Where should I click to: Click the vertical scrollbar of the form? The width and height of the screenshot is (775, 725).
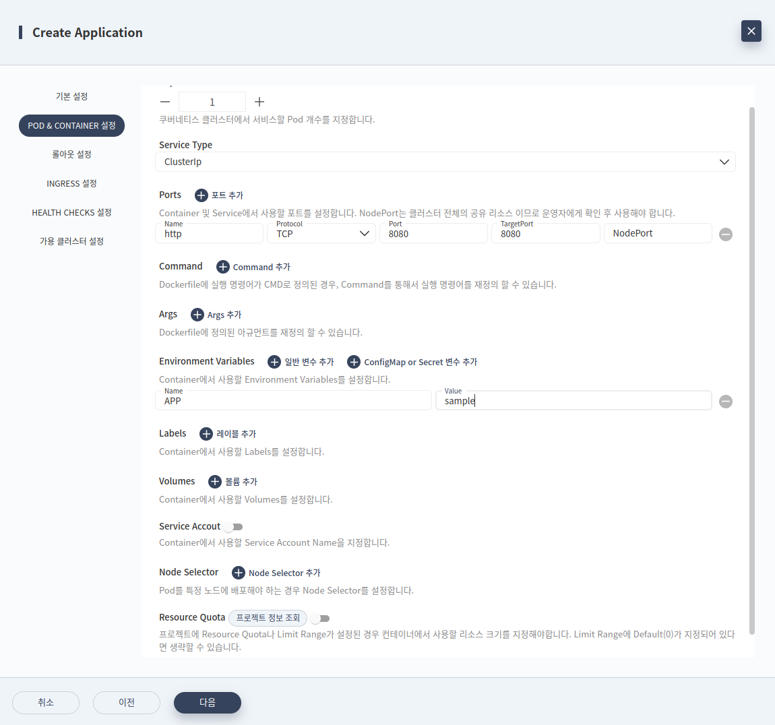click(752, 371)
